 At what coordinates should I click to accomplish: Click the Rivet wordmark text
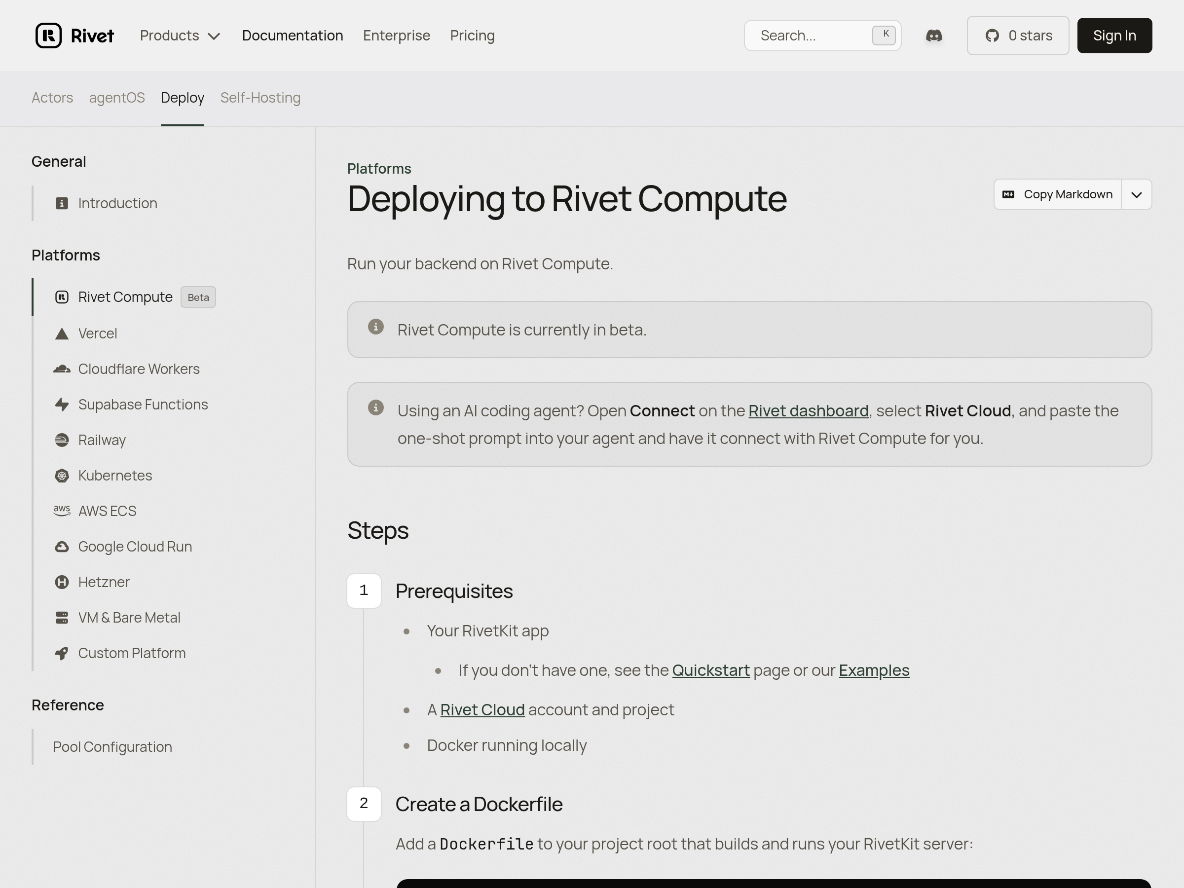pyautogui.click(x=92, y=36)
